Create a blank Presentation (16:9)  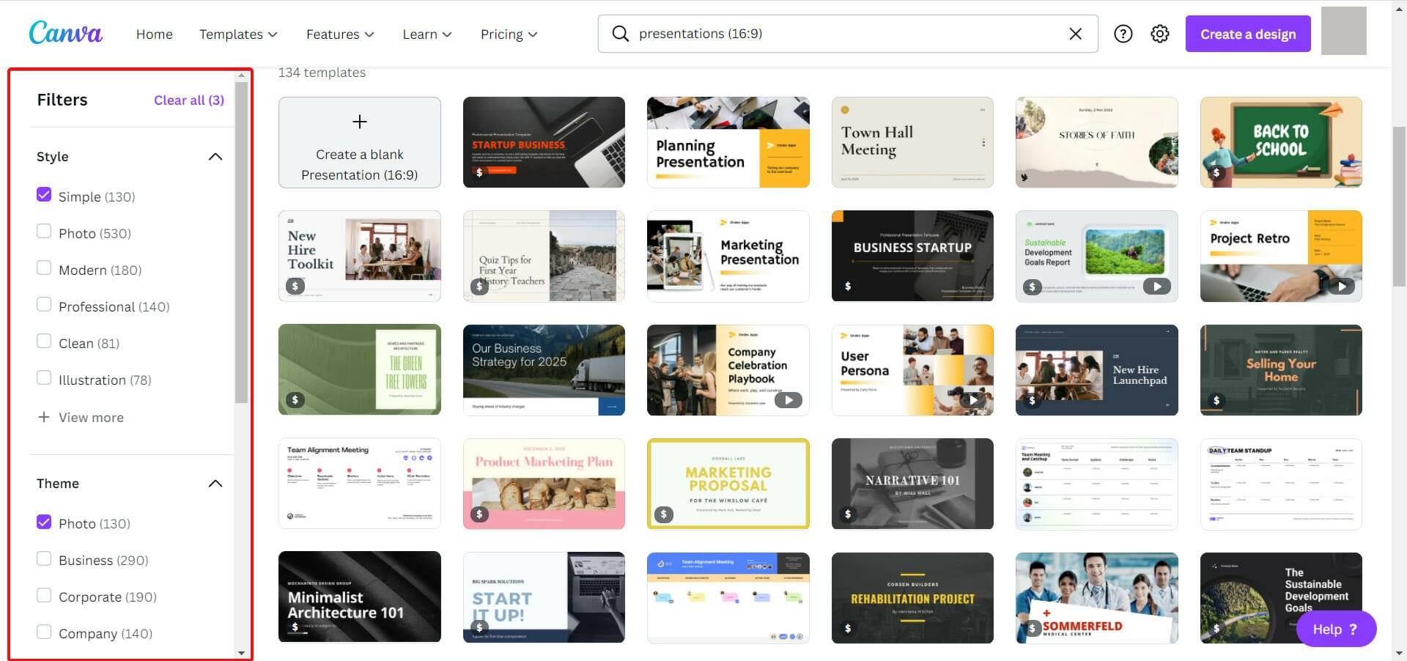(x=360, y=142)
